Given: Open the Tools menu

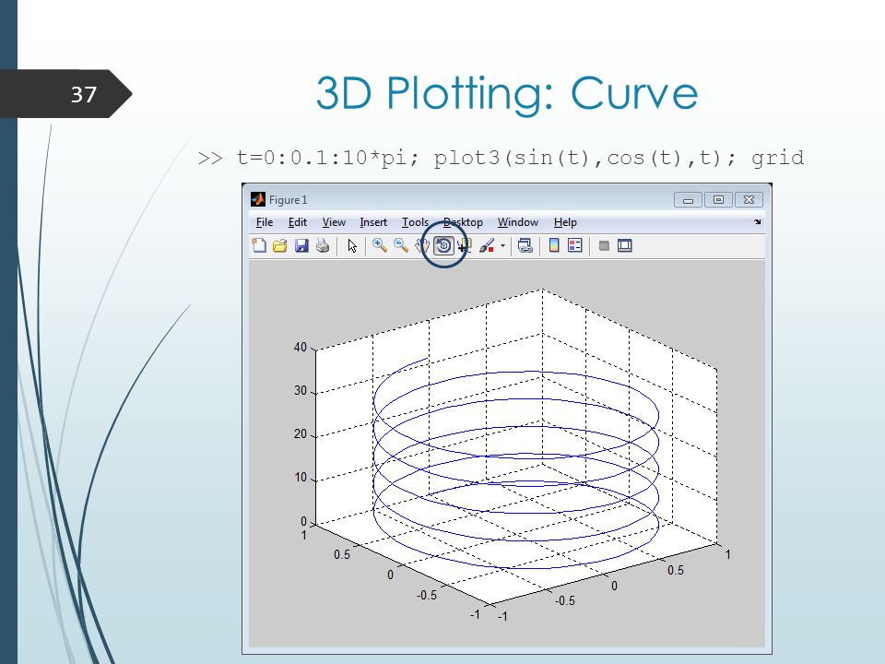Looking at the screenshot, I should 415,222.
